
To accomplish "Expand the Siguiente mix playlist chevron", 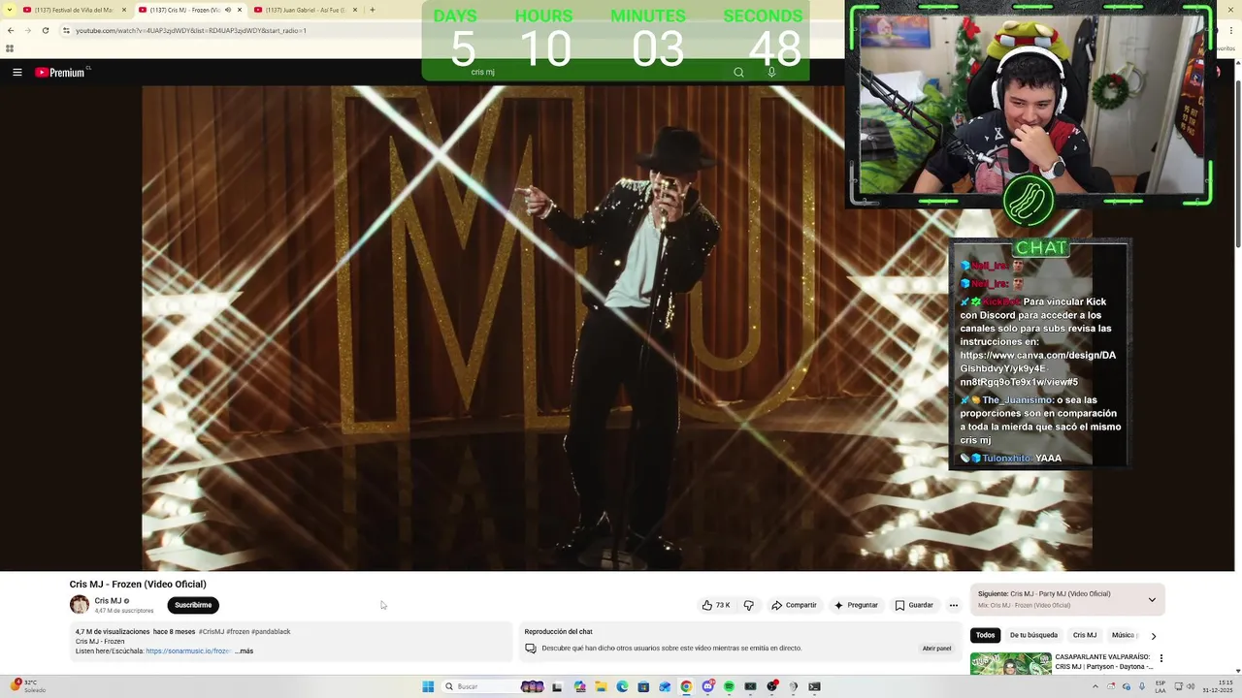I will [1152, 599].
